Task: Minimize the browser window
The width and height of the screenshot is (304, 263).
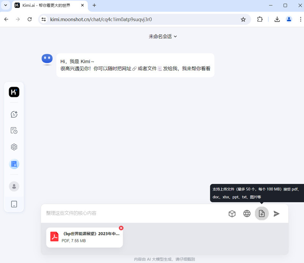Action: click(271, 5)
